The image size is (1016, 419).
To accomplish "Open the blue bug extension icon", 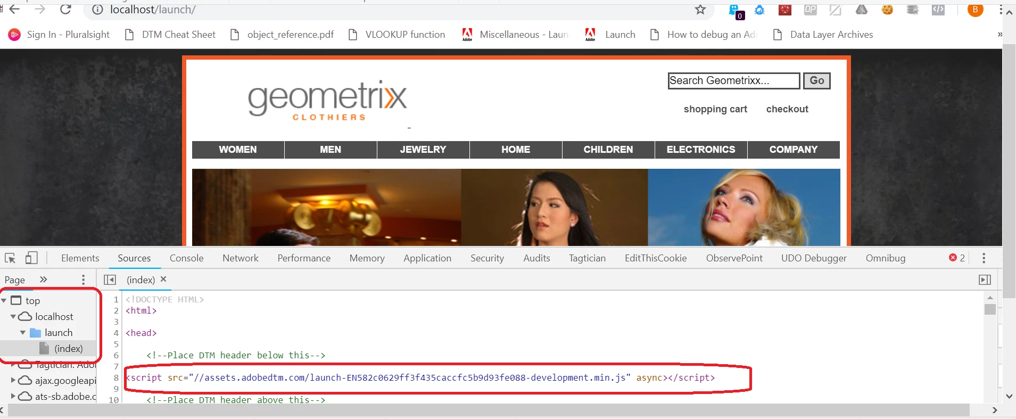I will [x=759, y=10].
